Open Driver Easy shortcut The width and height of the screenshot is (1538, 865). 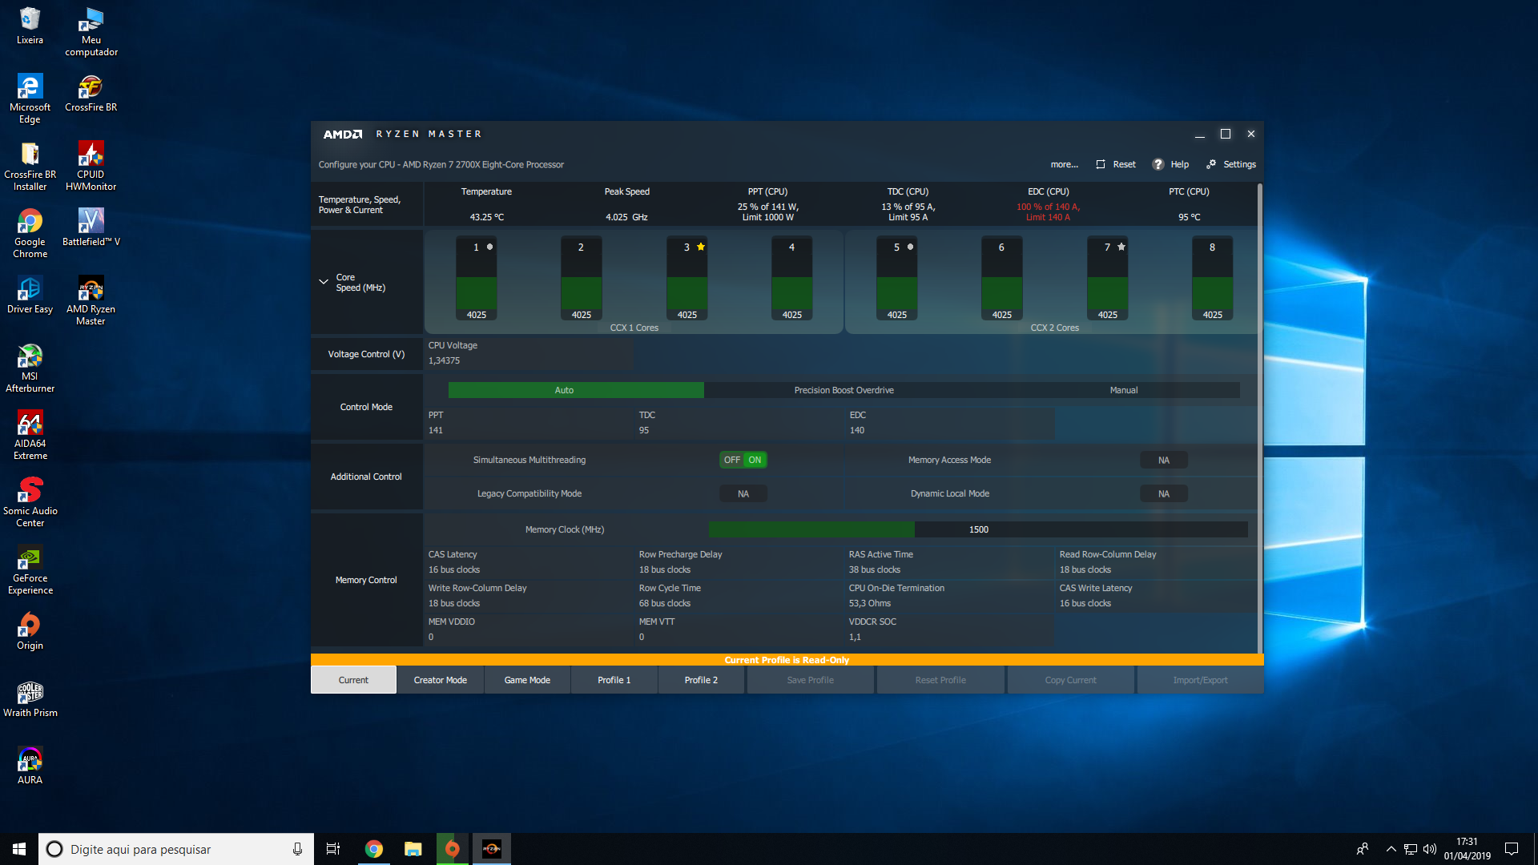point(30,295)
